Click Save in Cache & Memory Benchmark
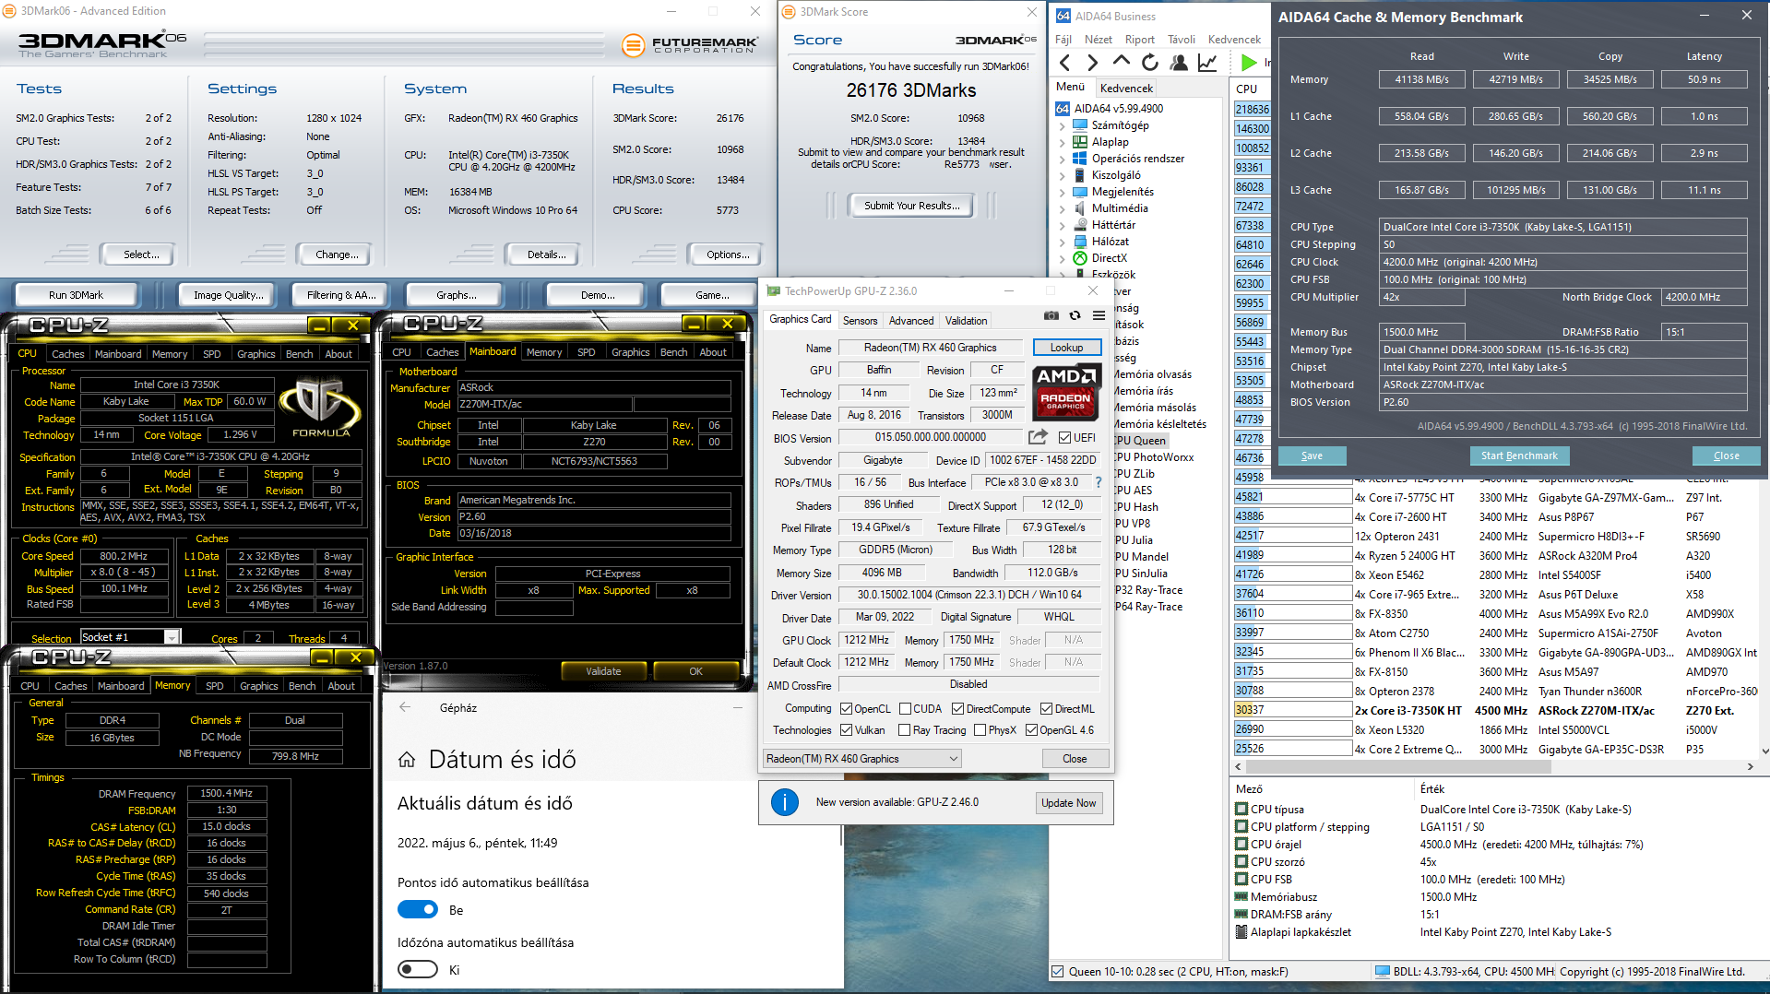The image size is (1770, 994). 1312,456
